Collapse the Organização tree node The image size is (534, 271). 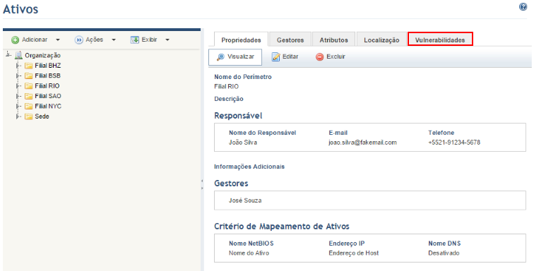(x=8, y=54)
